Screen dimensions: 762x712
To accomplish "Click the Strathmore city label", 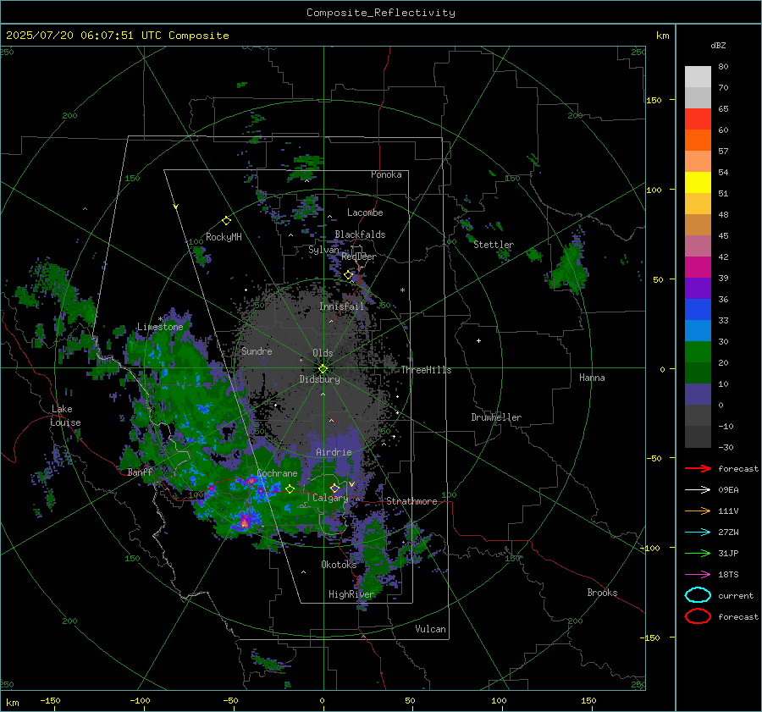I will [x=411, y=501].
